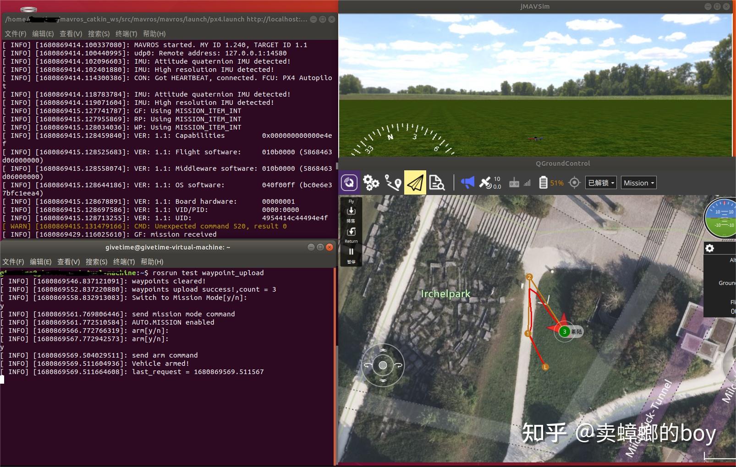736x467 pixels.
Task: Click waypoint 3 landing marker on map
Action: pyautogui.click(x=565, y=331)
